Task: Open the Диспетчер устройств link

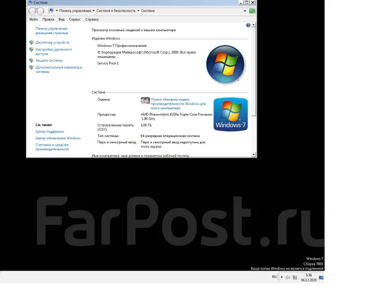Action: (53, 42)
